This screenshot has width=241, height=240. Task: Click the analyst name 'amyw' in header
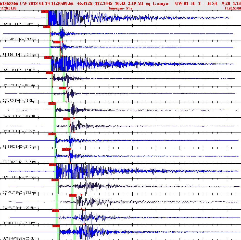click(x=163, y=4)
